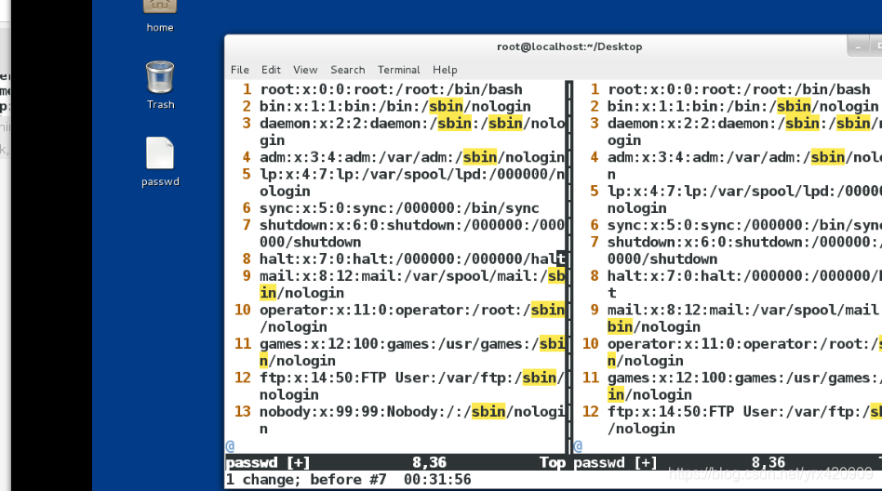Open the Help menu
The width and height of the screenshot is (882, 491).
445,70
